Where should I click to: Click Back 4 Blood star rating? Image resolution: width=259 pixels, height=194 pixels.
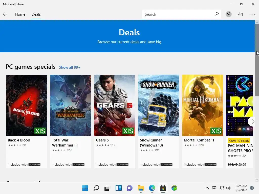point(14,145)
